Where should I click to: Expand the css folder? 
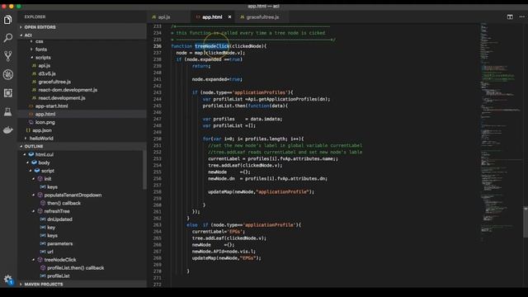[x=39, y=41]
